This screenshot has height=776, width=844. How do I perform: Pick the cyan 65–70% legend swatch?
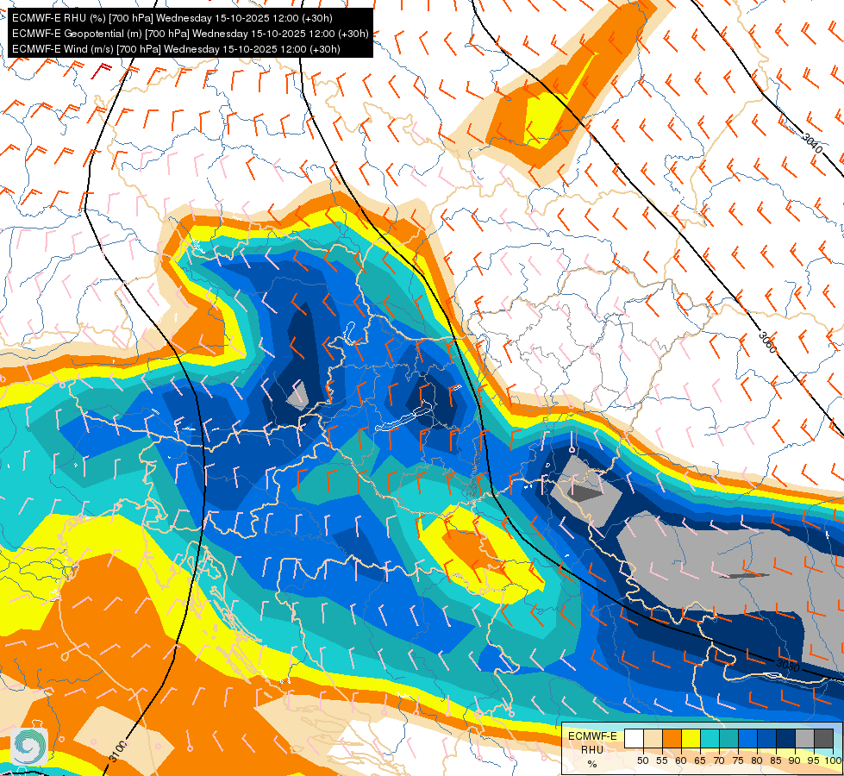pyautogui.click(x=710, y=738)
